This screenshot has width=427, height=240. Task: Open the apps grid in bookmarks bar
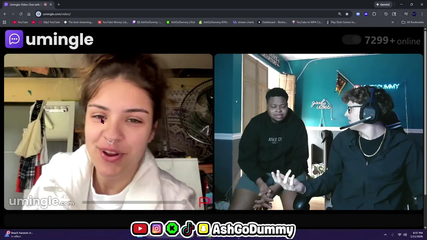click(4, 22)
